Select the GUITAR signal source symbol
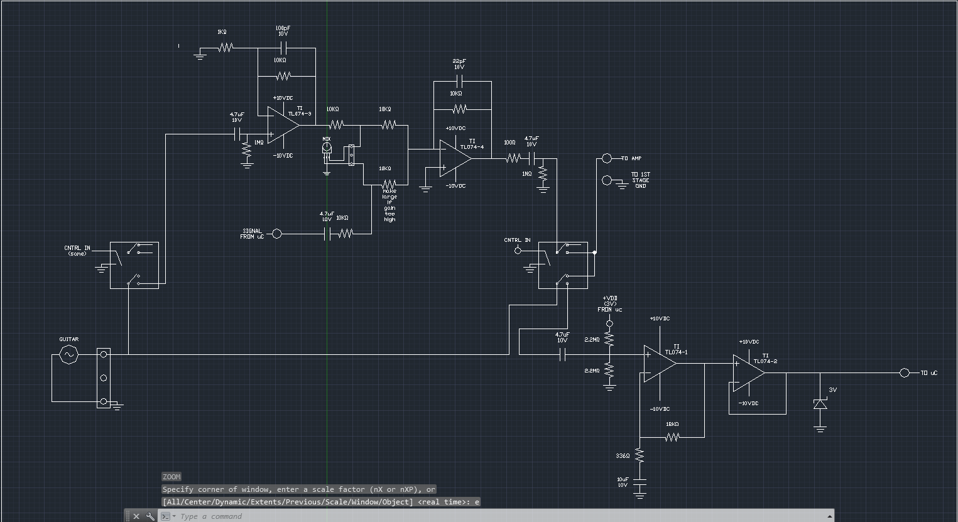The width and height of the screenshot is (958, 522). pyautogui.click(x=68, y=355)
